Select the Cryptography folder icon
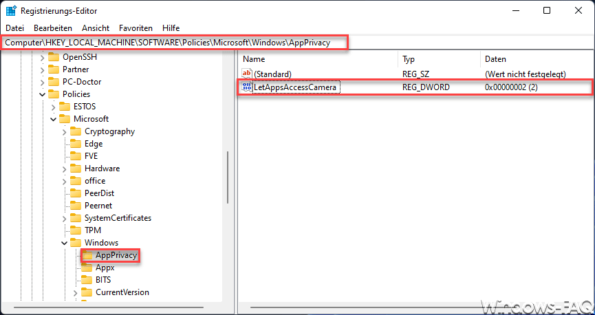The height and width of the screenshot is (315, 595). pyautogui.click(x=76, y=131)
